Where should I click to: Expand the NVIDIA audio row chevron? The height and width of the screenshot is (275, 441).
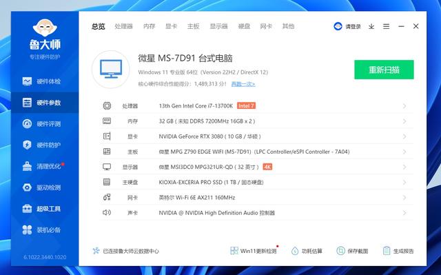click(404, 213)
